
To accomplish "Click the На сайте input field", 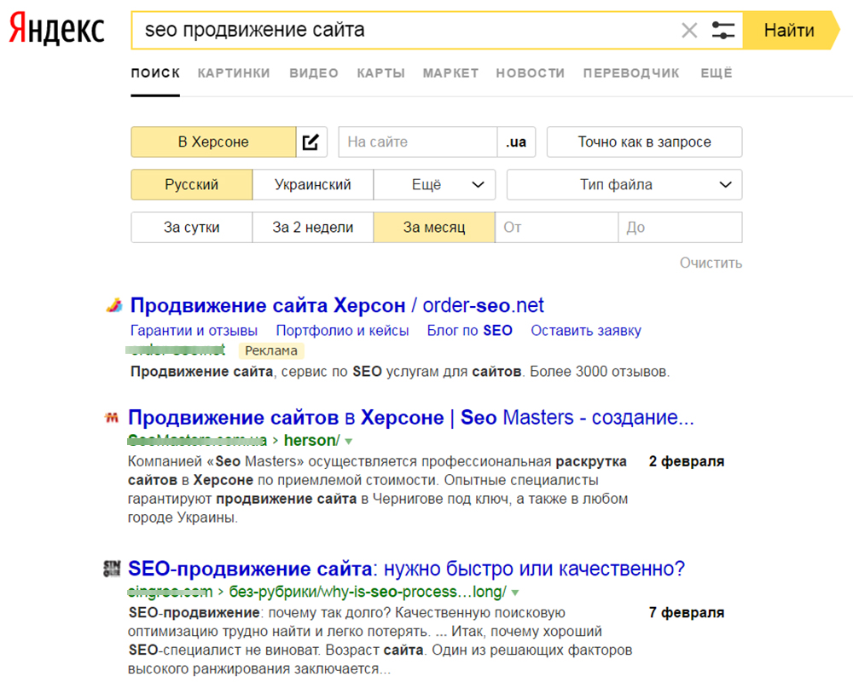I will pyautogui.click(x=418, y=142).
